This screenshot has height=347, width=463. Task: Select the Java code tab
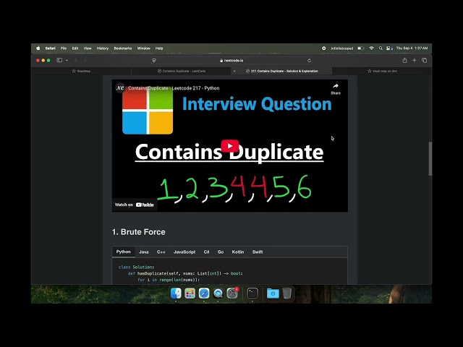[144, 252]
